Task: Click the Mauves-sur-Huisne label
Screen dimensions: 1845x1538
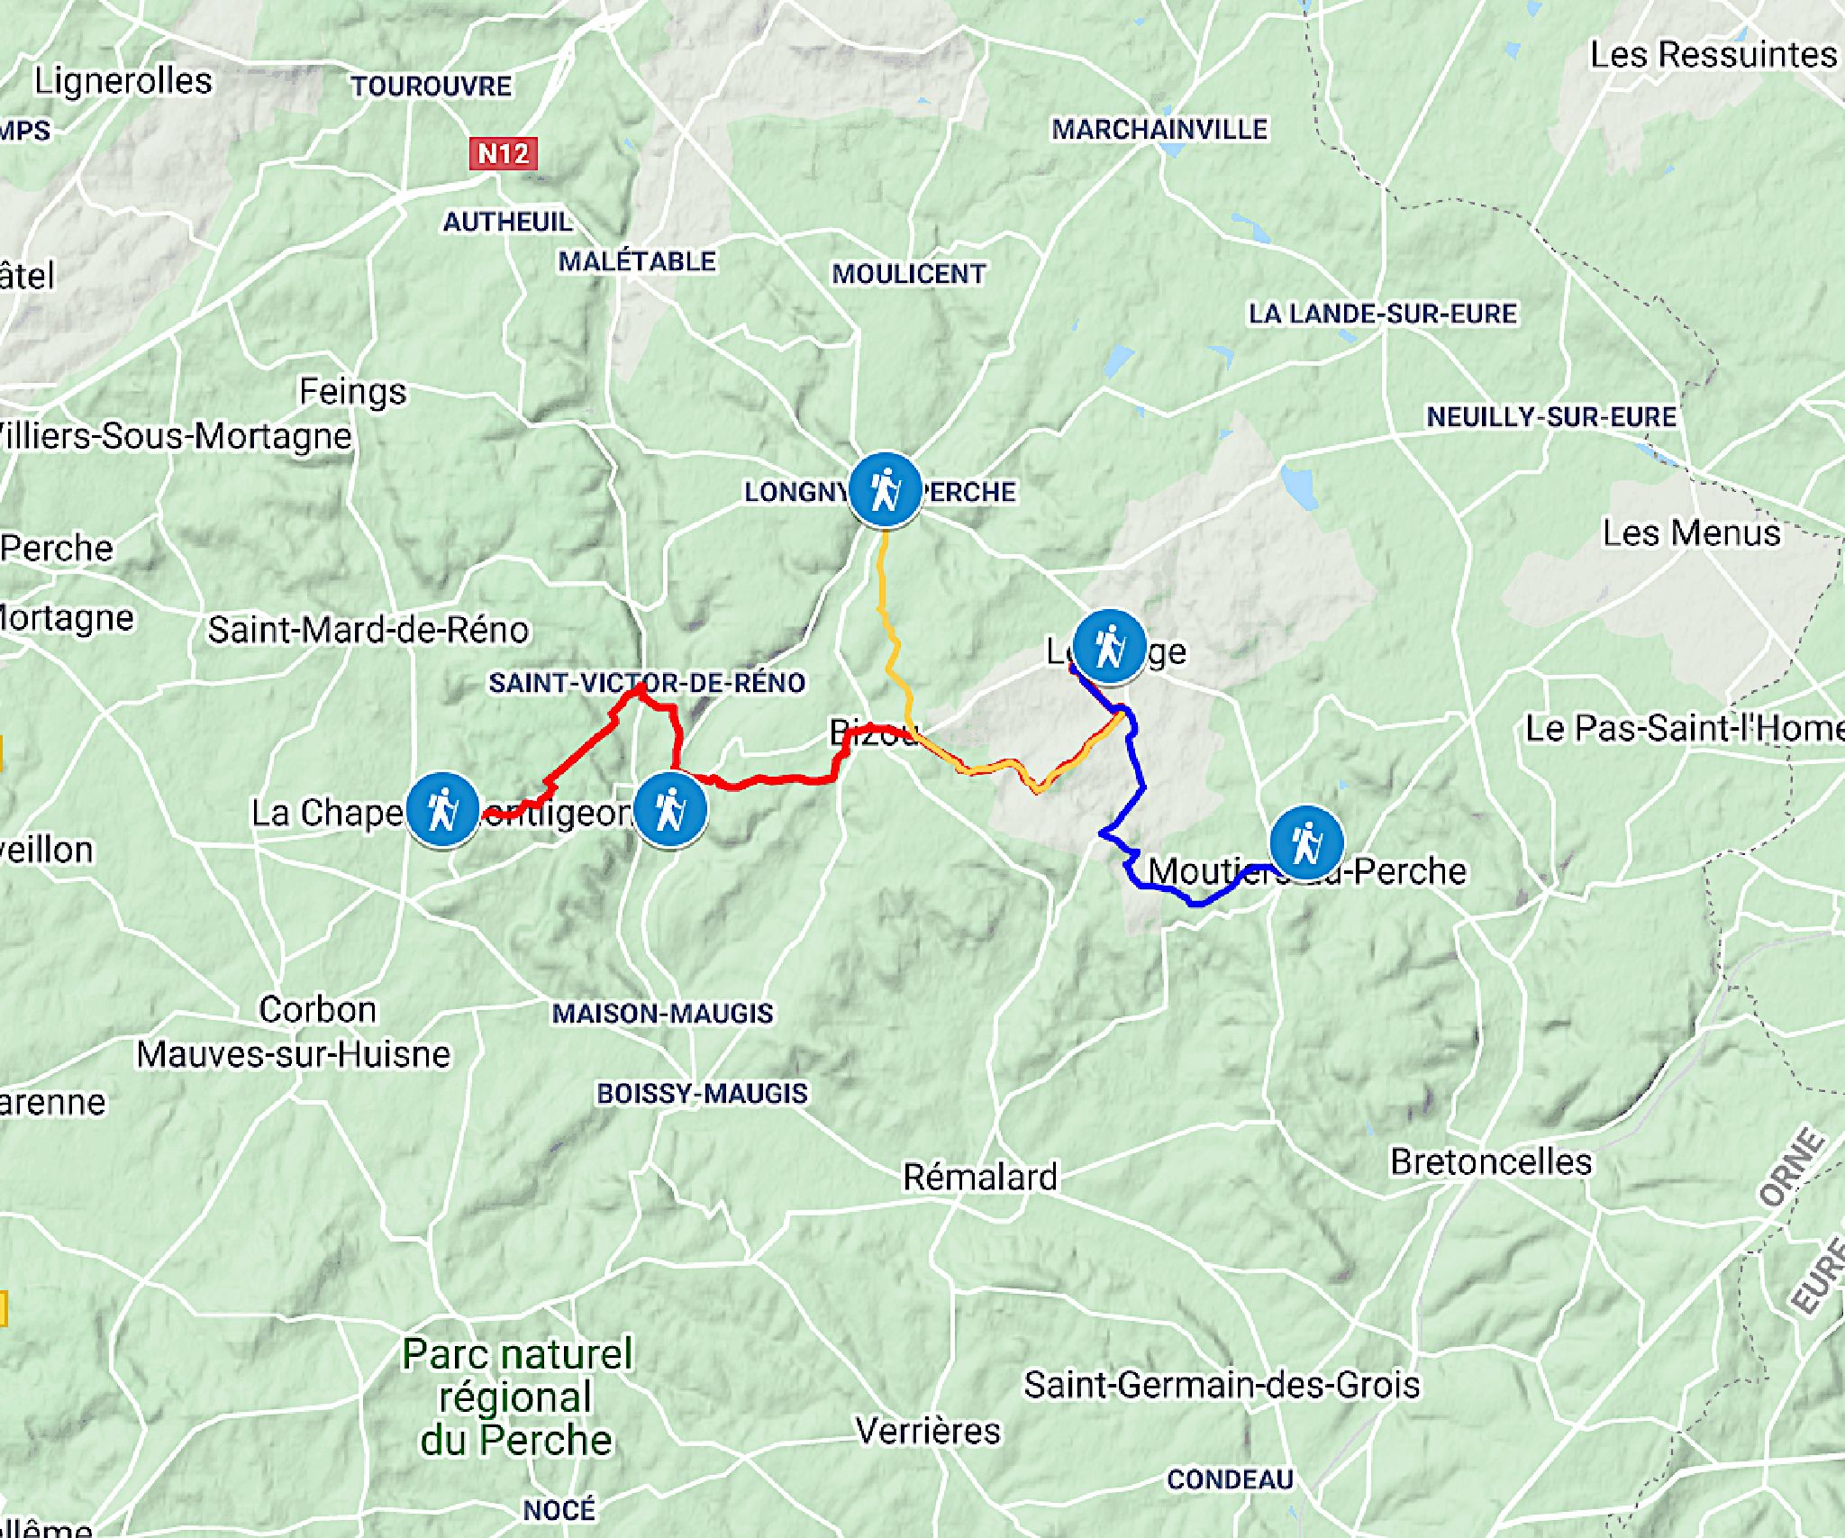Action: [x=294, y=1054]
